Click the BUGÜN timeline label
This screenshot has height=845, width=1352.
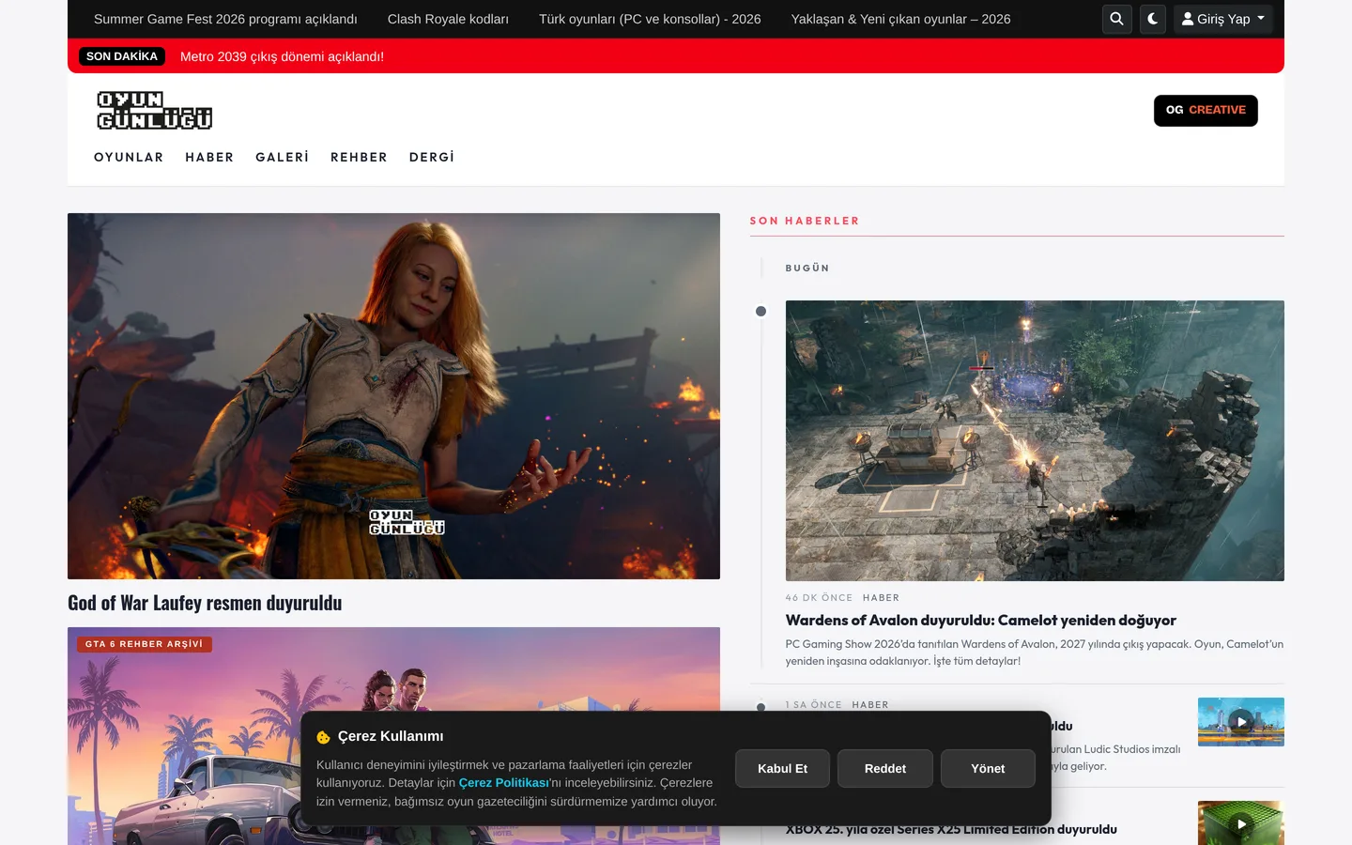pos(807,269)
